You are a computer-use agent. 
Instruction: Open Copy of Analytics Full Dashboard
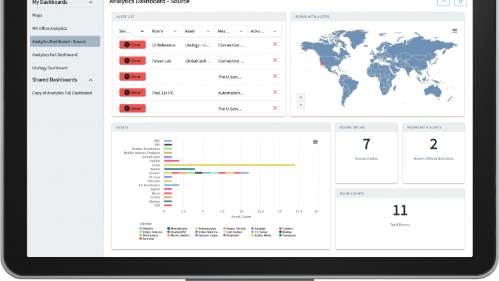click(62, 93)
